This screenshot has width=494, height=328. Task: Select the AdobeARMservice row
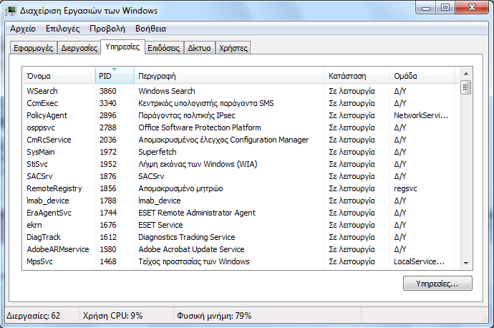57,249
